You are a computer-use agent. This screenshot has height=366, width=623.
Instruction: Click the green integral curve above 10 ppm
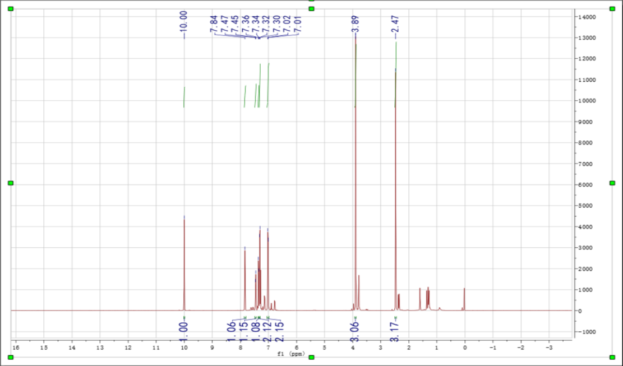184,97
